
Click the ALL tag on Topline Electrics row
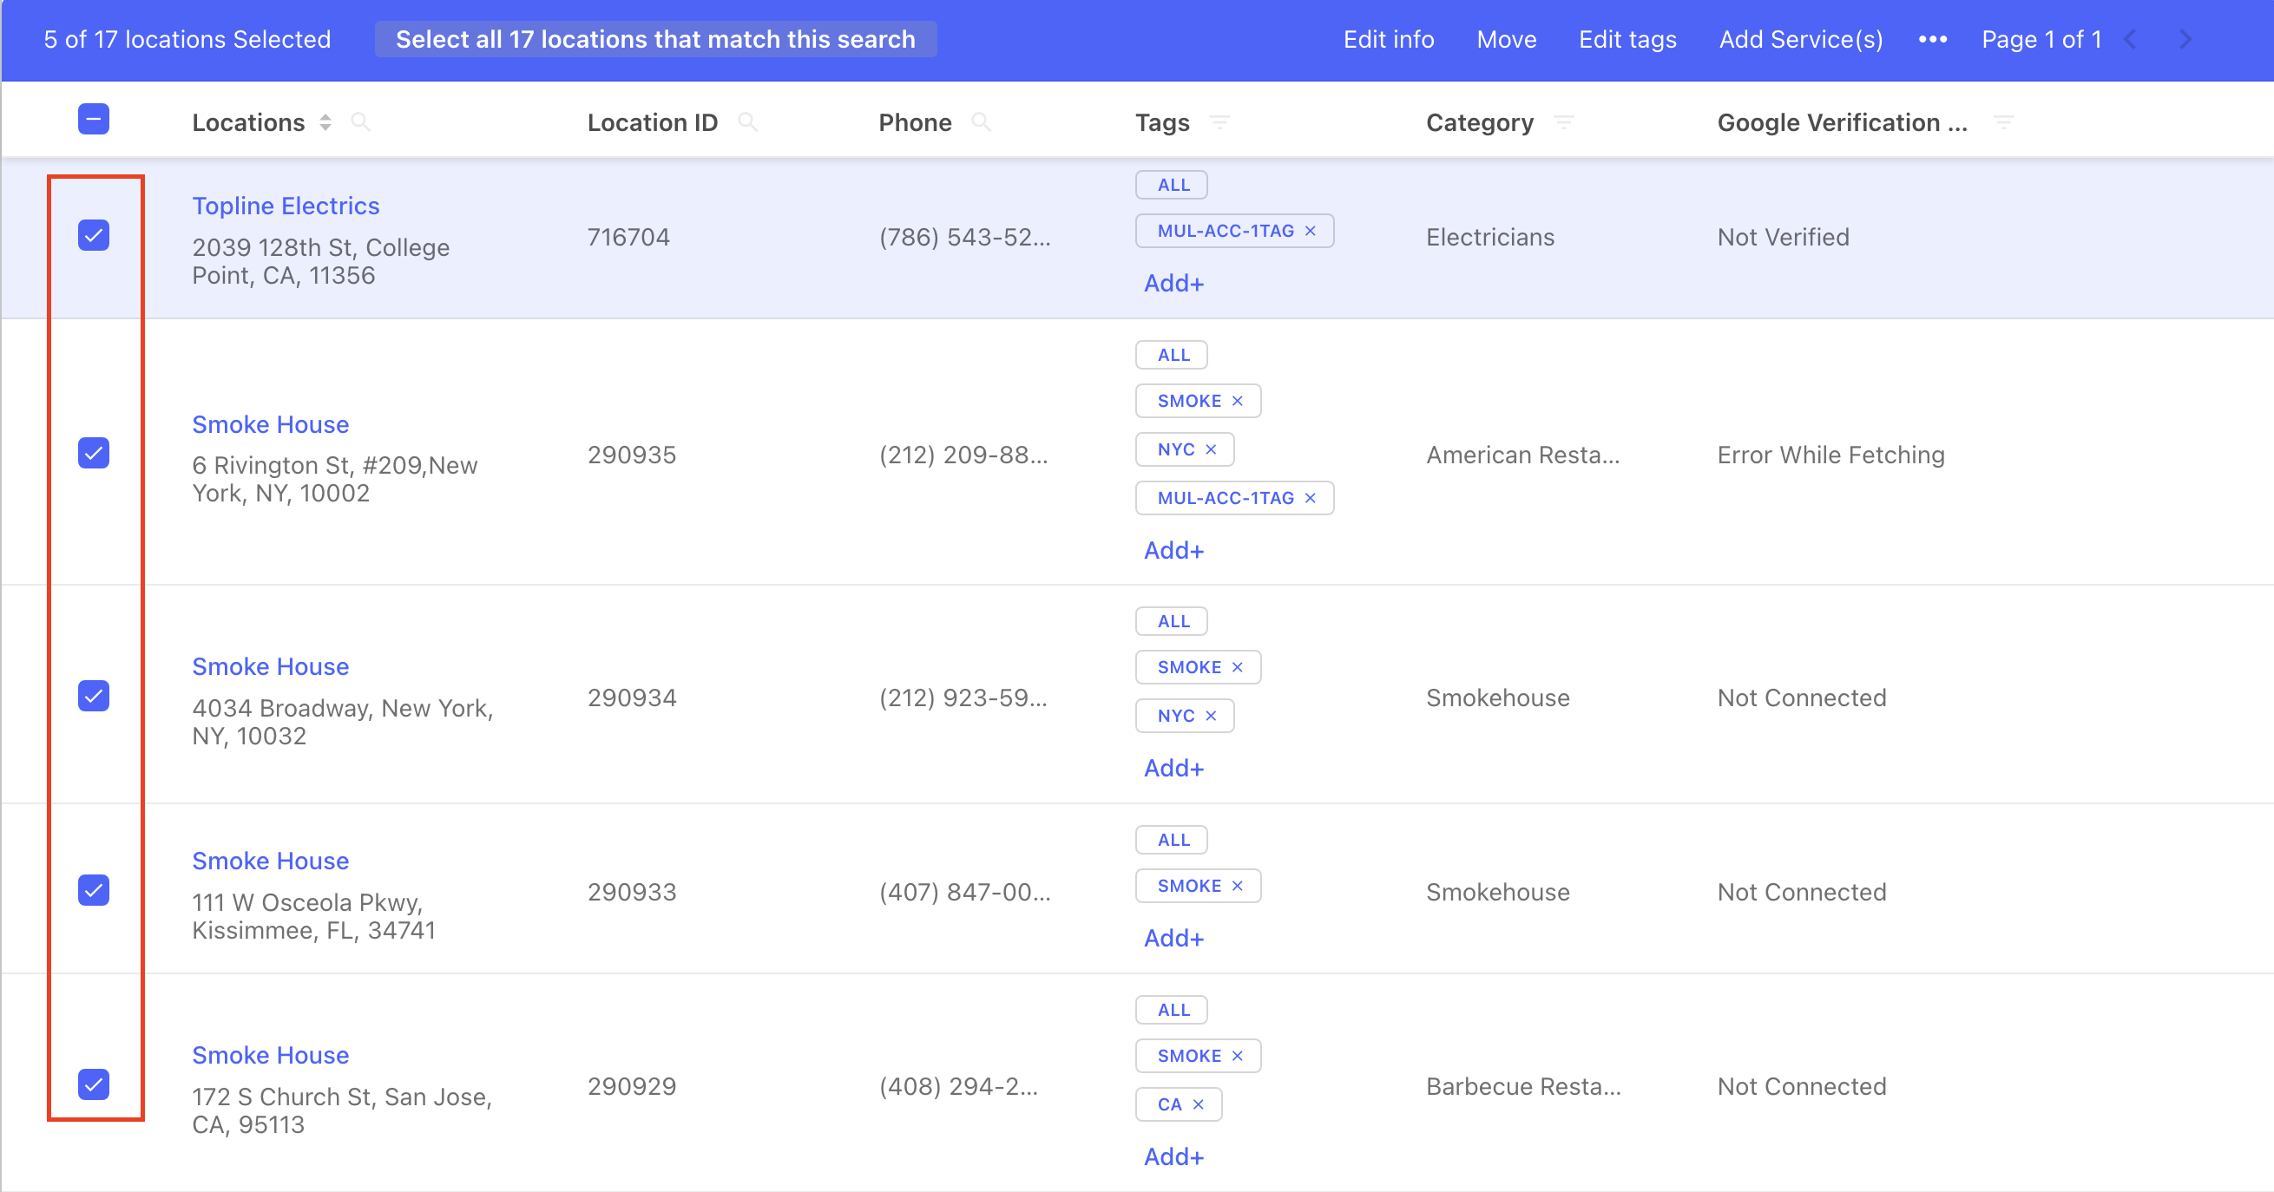(1172, 186)
